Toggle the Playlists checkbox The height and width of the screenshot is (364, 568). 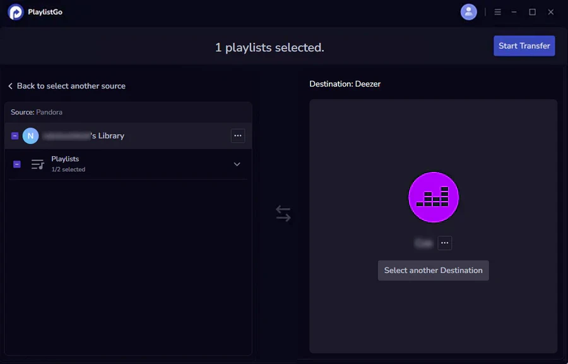(17, 164)
